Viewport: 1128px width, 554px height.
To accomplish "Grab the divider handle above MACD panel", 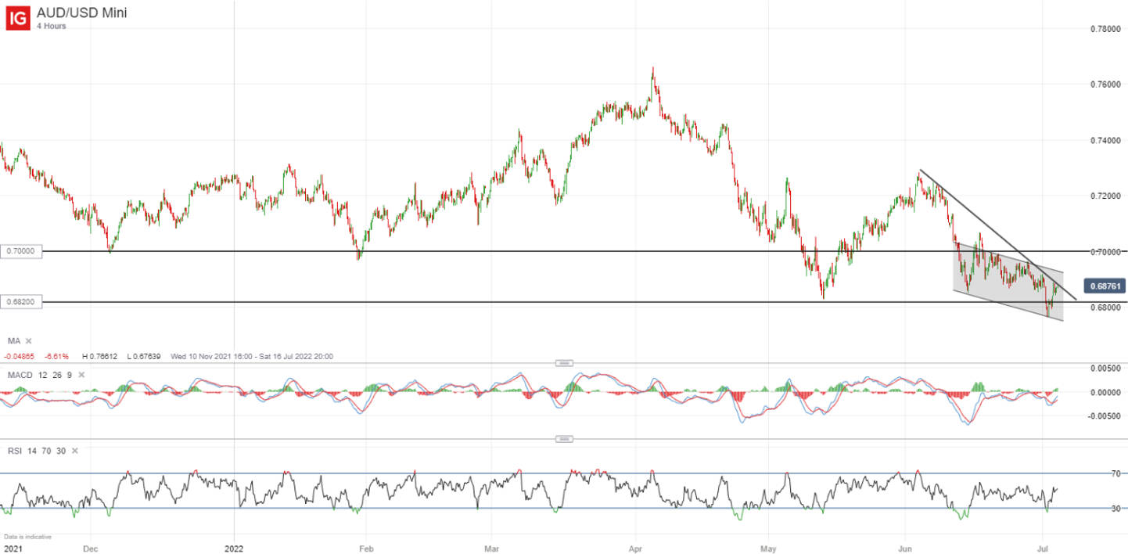I will (x=564, y=363).
